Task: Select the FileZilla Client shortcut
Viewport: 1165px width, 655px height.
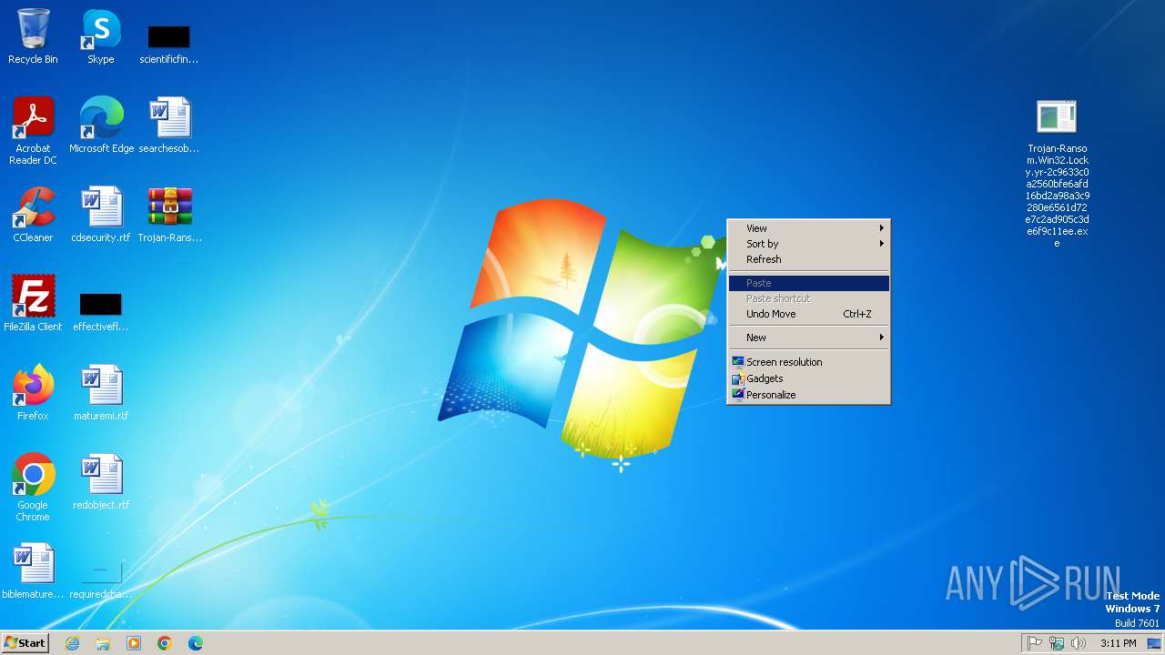Action: pos(33,304)
